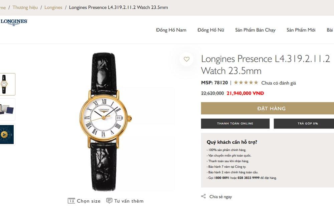The image size is (334, 214).
Task: Open the Đồng Hồ Nữ menu
Action: (211, 30)
